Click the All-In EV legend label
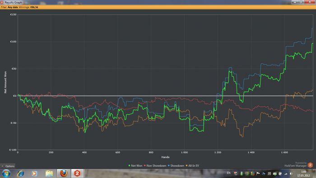 194,166
